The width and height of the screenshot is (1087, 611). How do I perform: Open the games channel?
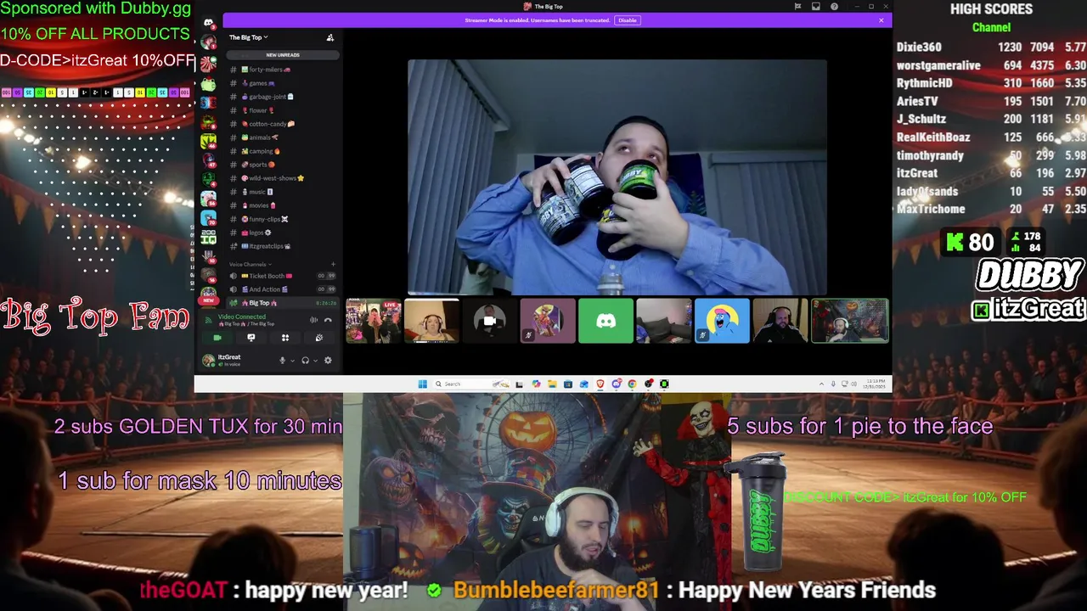tap(284, 83)
